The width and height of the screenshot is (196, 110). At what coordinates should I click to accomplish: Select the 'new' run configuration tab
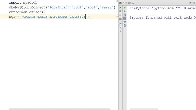(x=130, y=3)
